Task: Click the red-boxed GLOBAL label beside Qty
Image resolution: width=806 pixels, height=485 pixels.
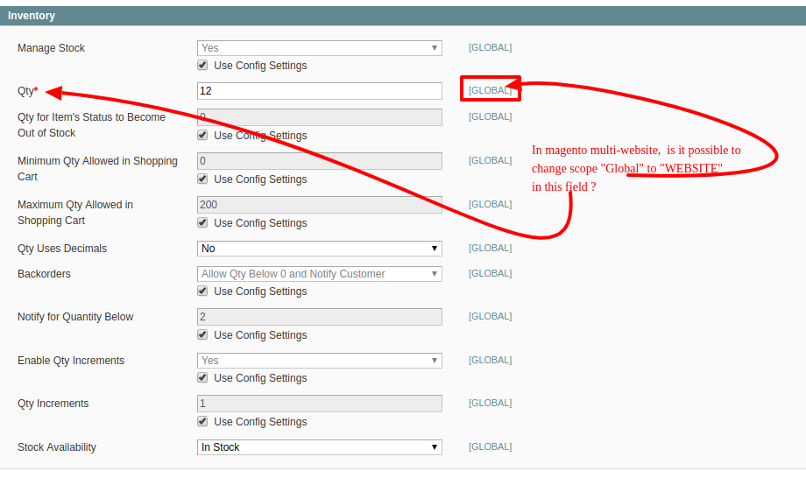Action: (x=490, y=90)
